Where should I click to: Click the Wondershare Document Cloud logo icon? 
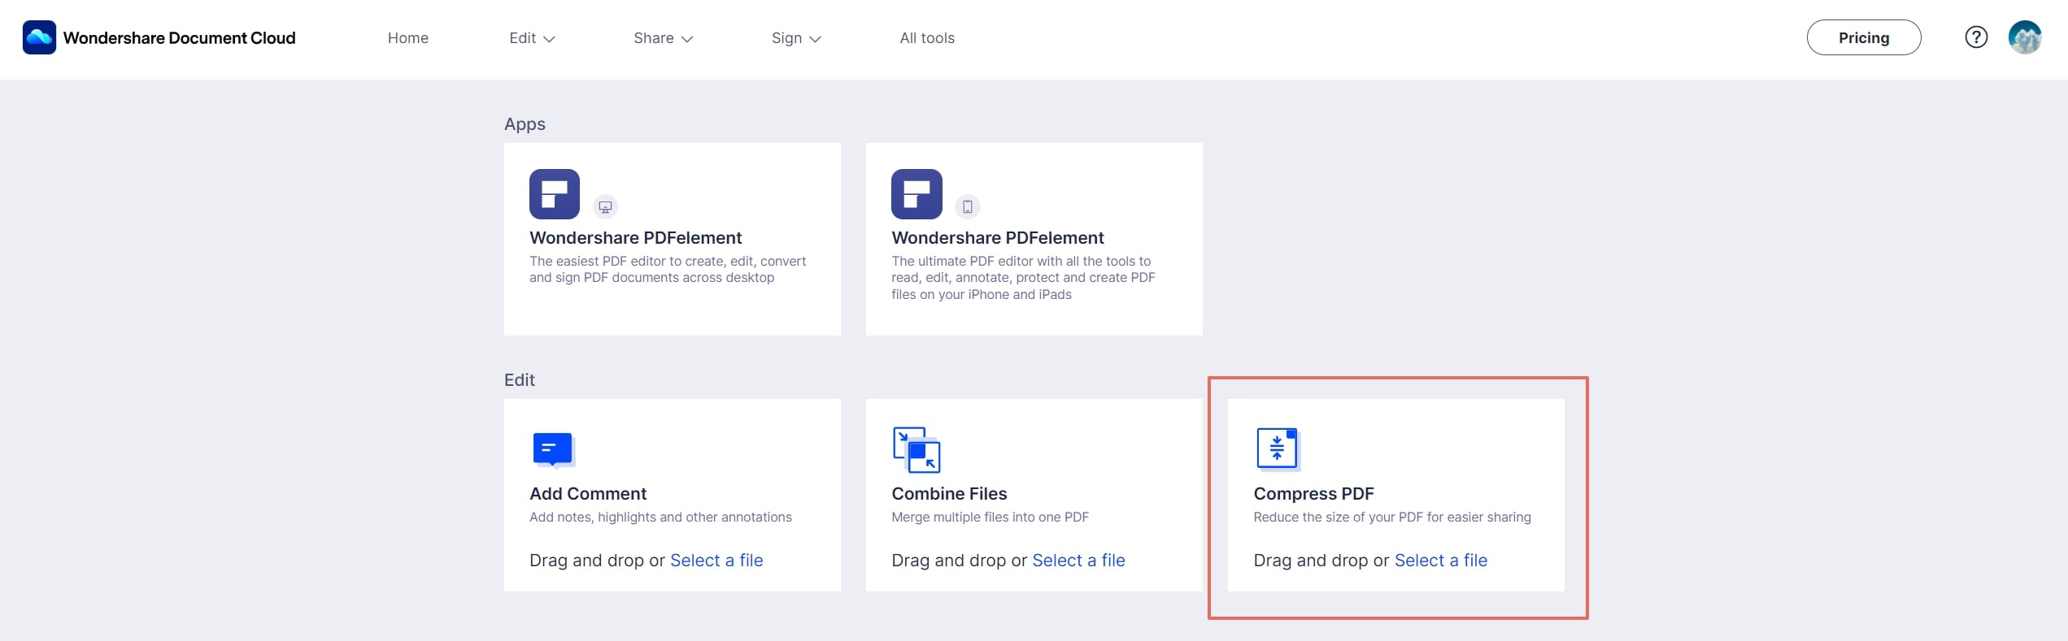tap(39, 37)
